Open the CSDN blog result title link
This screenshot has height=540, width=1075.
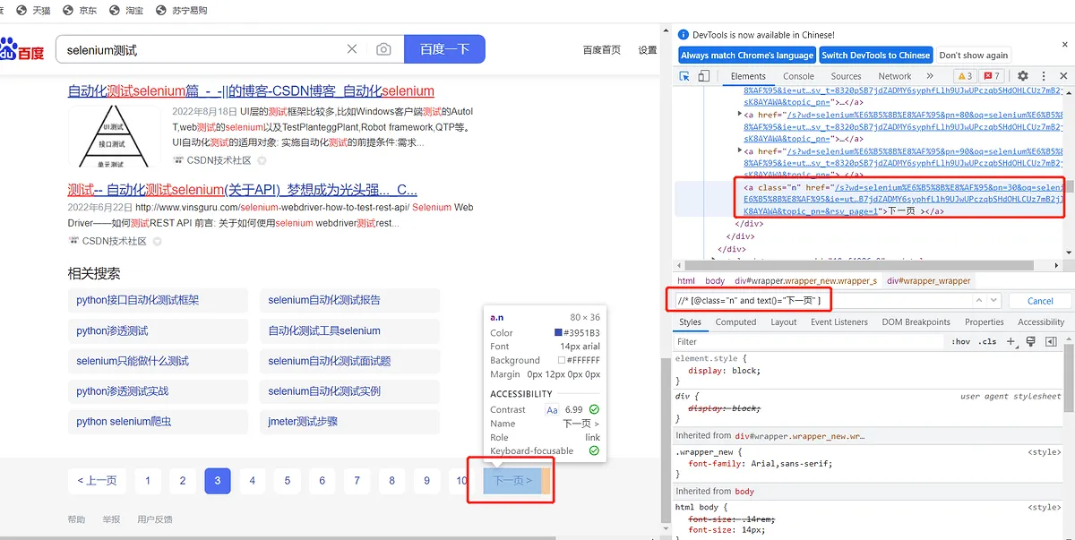(x=251, y=91)
